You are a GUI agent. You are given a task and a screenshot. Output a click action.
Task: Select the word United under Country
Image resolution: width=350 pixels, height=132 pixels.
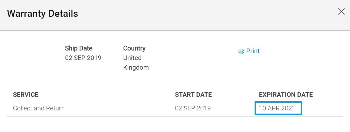132,58
